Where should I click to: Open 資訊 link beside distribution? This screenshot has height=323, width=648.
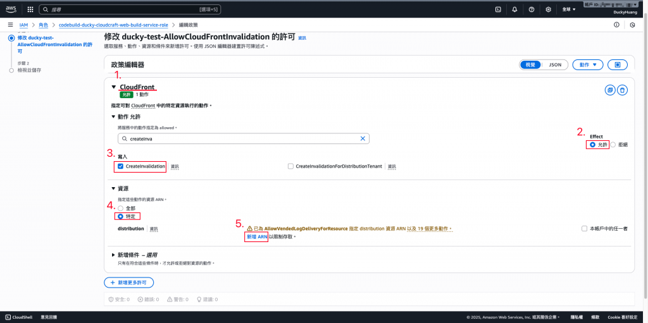154,229
